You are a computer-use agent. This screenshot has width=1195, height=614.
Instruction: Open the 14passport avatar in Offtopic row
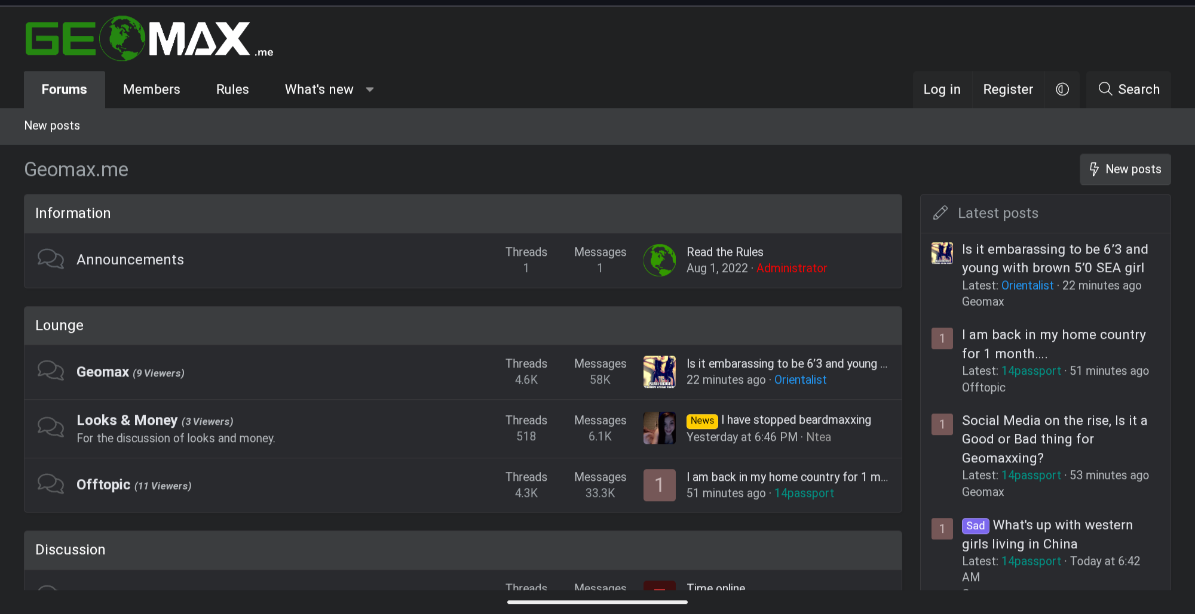pyautogui.click(x=660, y=485)
